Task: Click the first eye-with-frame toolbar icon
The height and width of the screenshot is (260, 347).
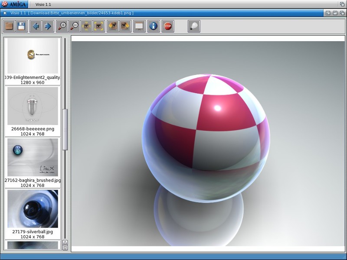Action: pyautogui.click(x=113, y=26)
